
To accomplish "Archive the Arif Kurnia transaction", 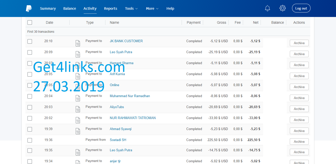I will pos(299,76).
